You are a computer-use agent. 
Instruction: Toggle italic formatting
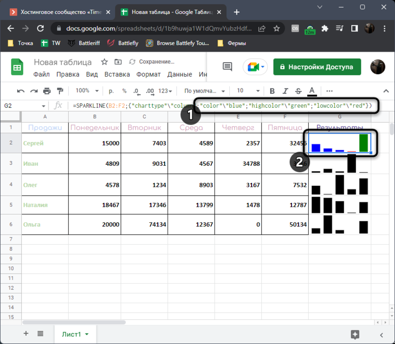[285, 91]
